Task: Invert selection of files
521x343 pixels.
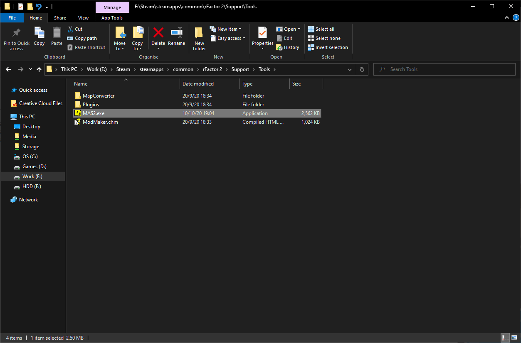Action: pyautogui.click(x=328, y=47)
